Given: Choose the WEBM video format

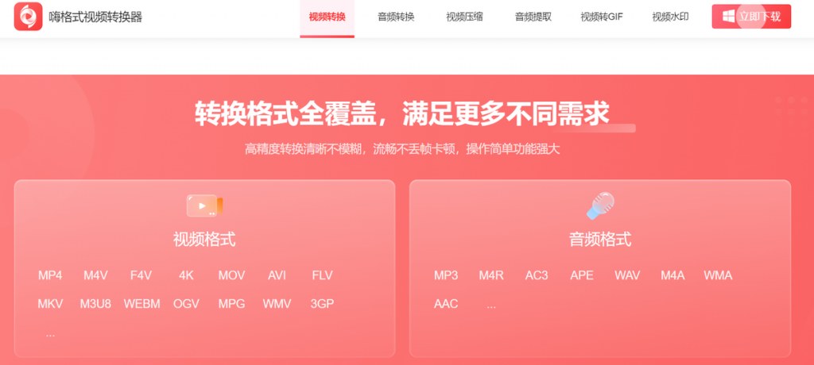Looking at the screenshot, I should 141,304.
